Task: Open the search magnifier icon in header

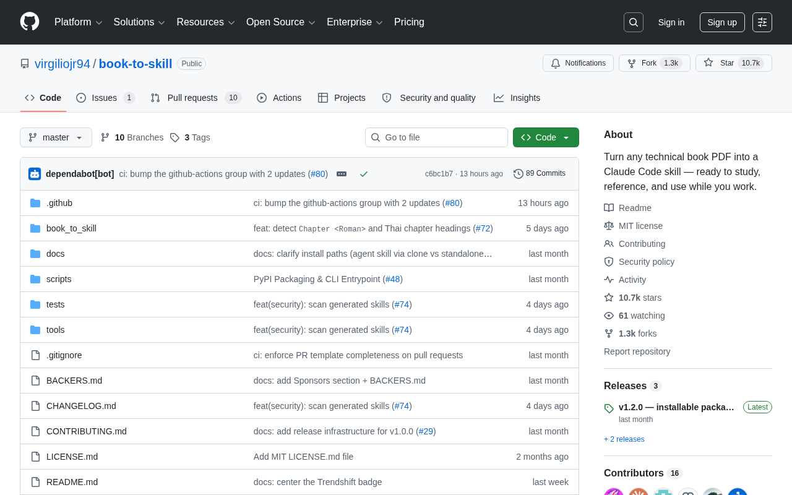Action: pyautogui.click(x=634, y=22)
